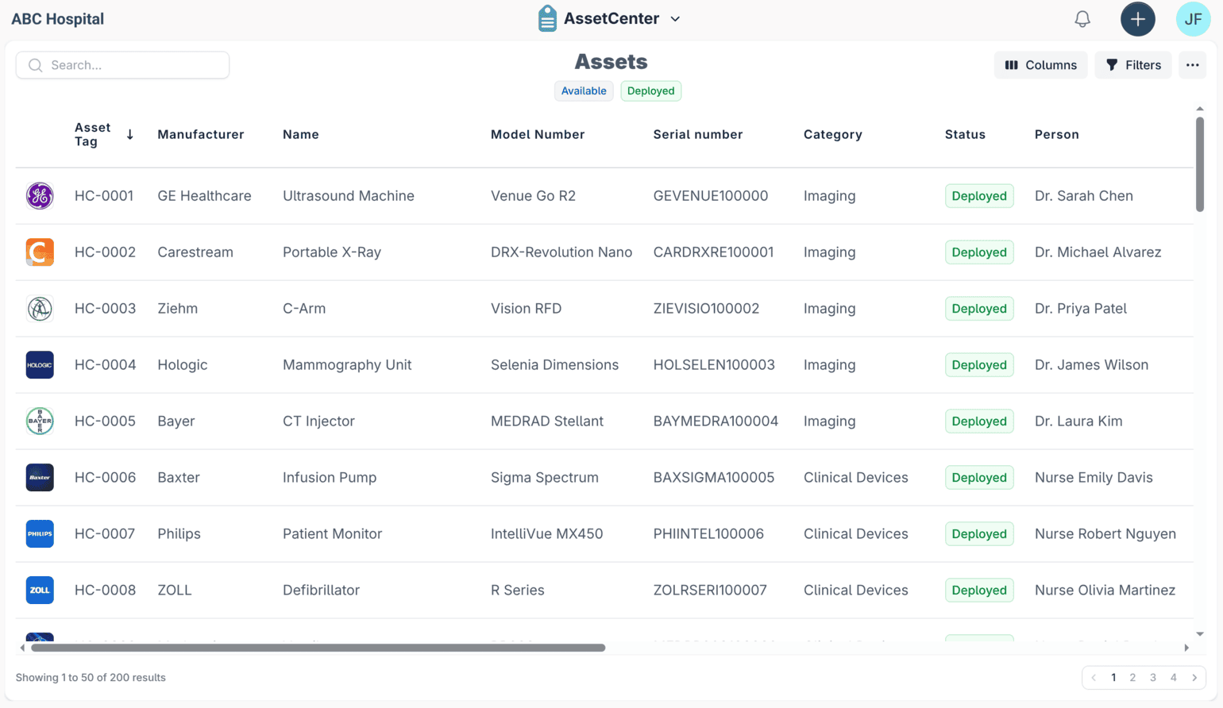Select the Mammography Unit name cell
Image resolution: width=1223 pixels, height=708 pixels.
coord(347,365)
